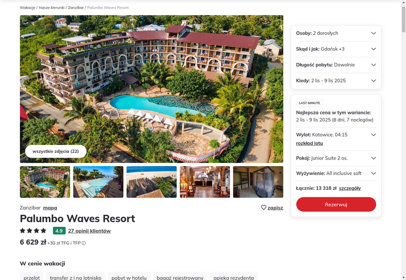Click the heart icon to save offer
The image size is (406, 280).
coord(263,208)
